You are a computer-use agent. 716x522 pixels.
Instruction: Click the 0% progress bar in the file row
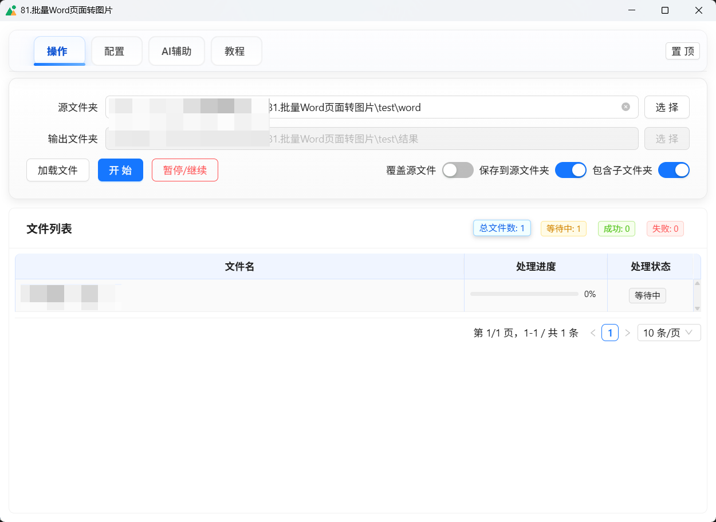tap(524, 293)
